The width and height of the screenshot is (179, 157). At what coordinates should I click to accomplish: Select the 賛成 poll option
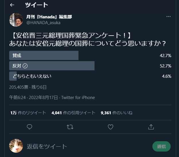[44, 55]
